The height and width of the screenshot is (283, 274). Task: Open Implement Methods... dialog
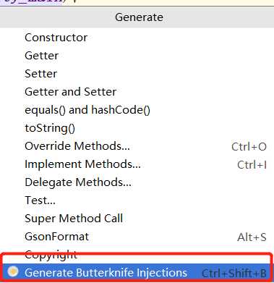click(137, 164)
